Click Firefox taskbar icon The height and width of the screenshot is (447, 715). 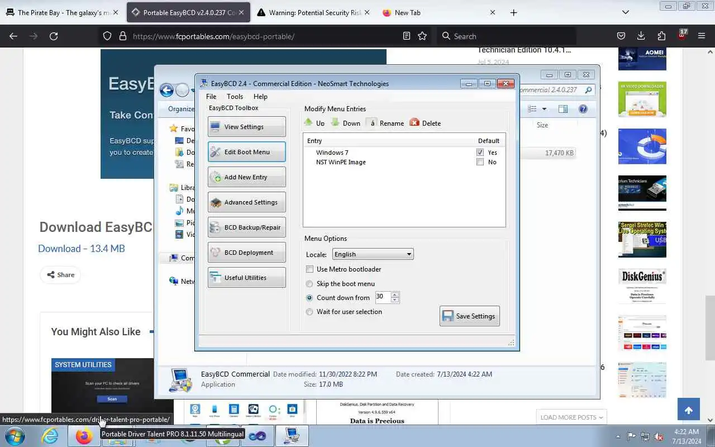[84, 436]
